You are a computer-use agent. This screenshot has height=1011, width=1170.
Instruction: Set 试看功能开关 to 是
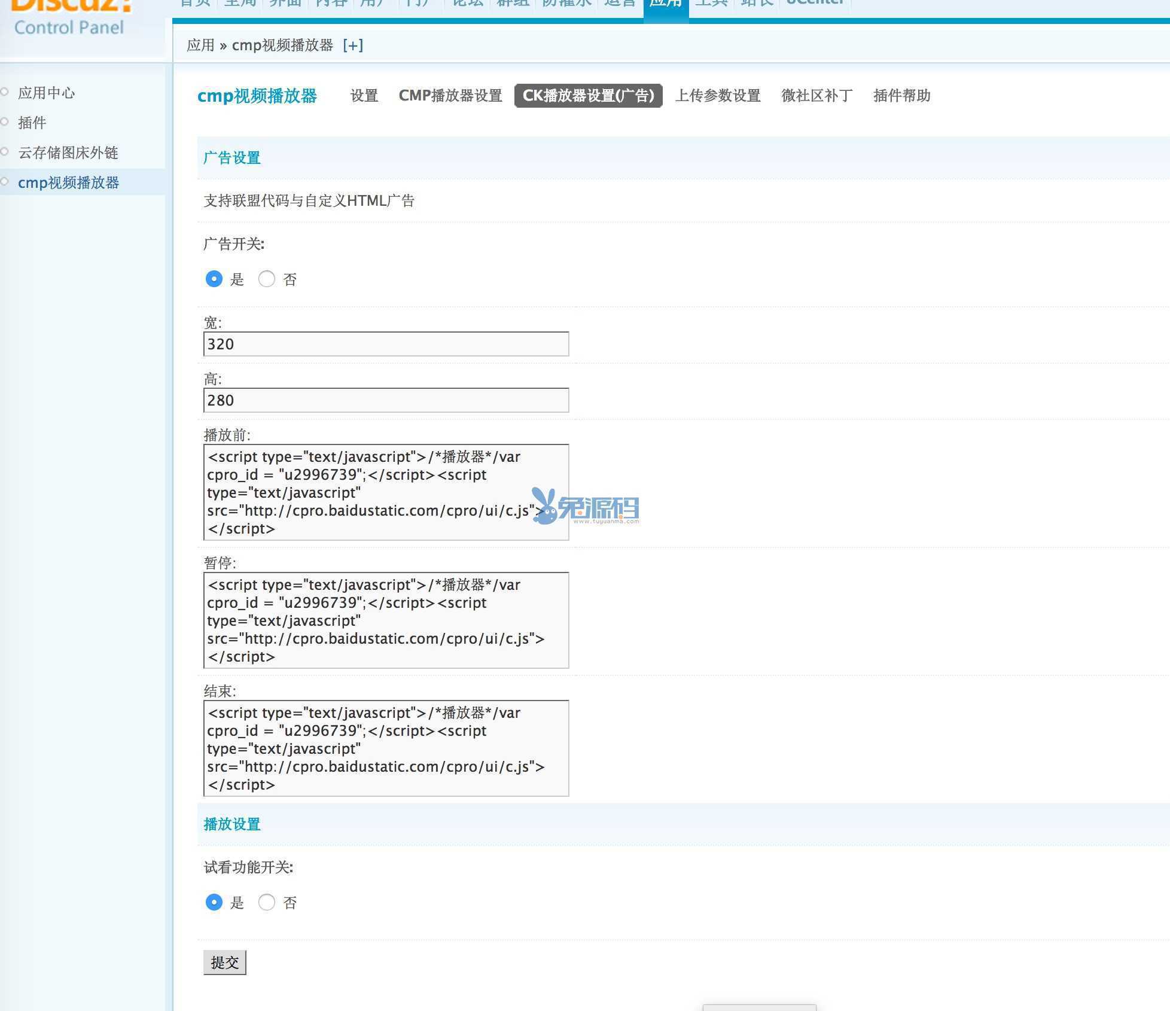point(214,902)
